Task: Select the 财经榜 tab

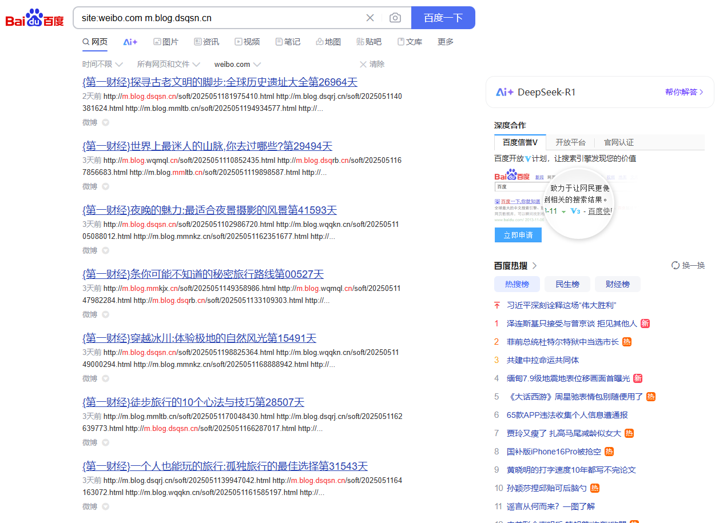Action: coord(617,284)
